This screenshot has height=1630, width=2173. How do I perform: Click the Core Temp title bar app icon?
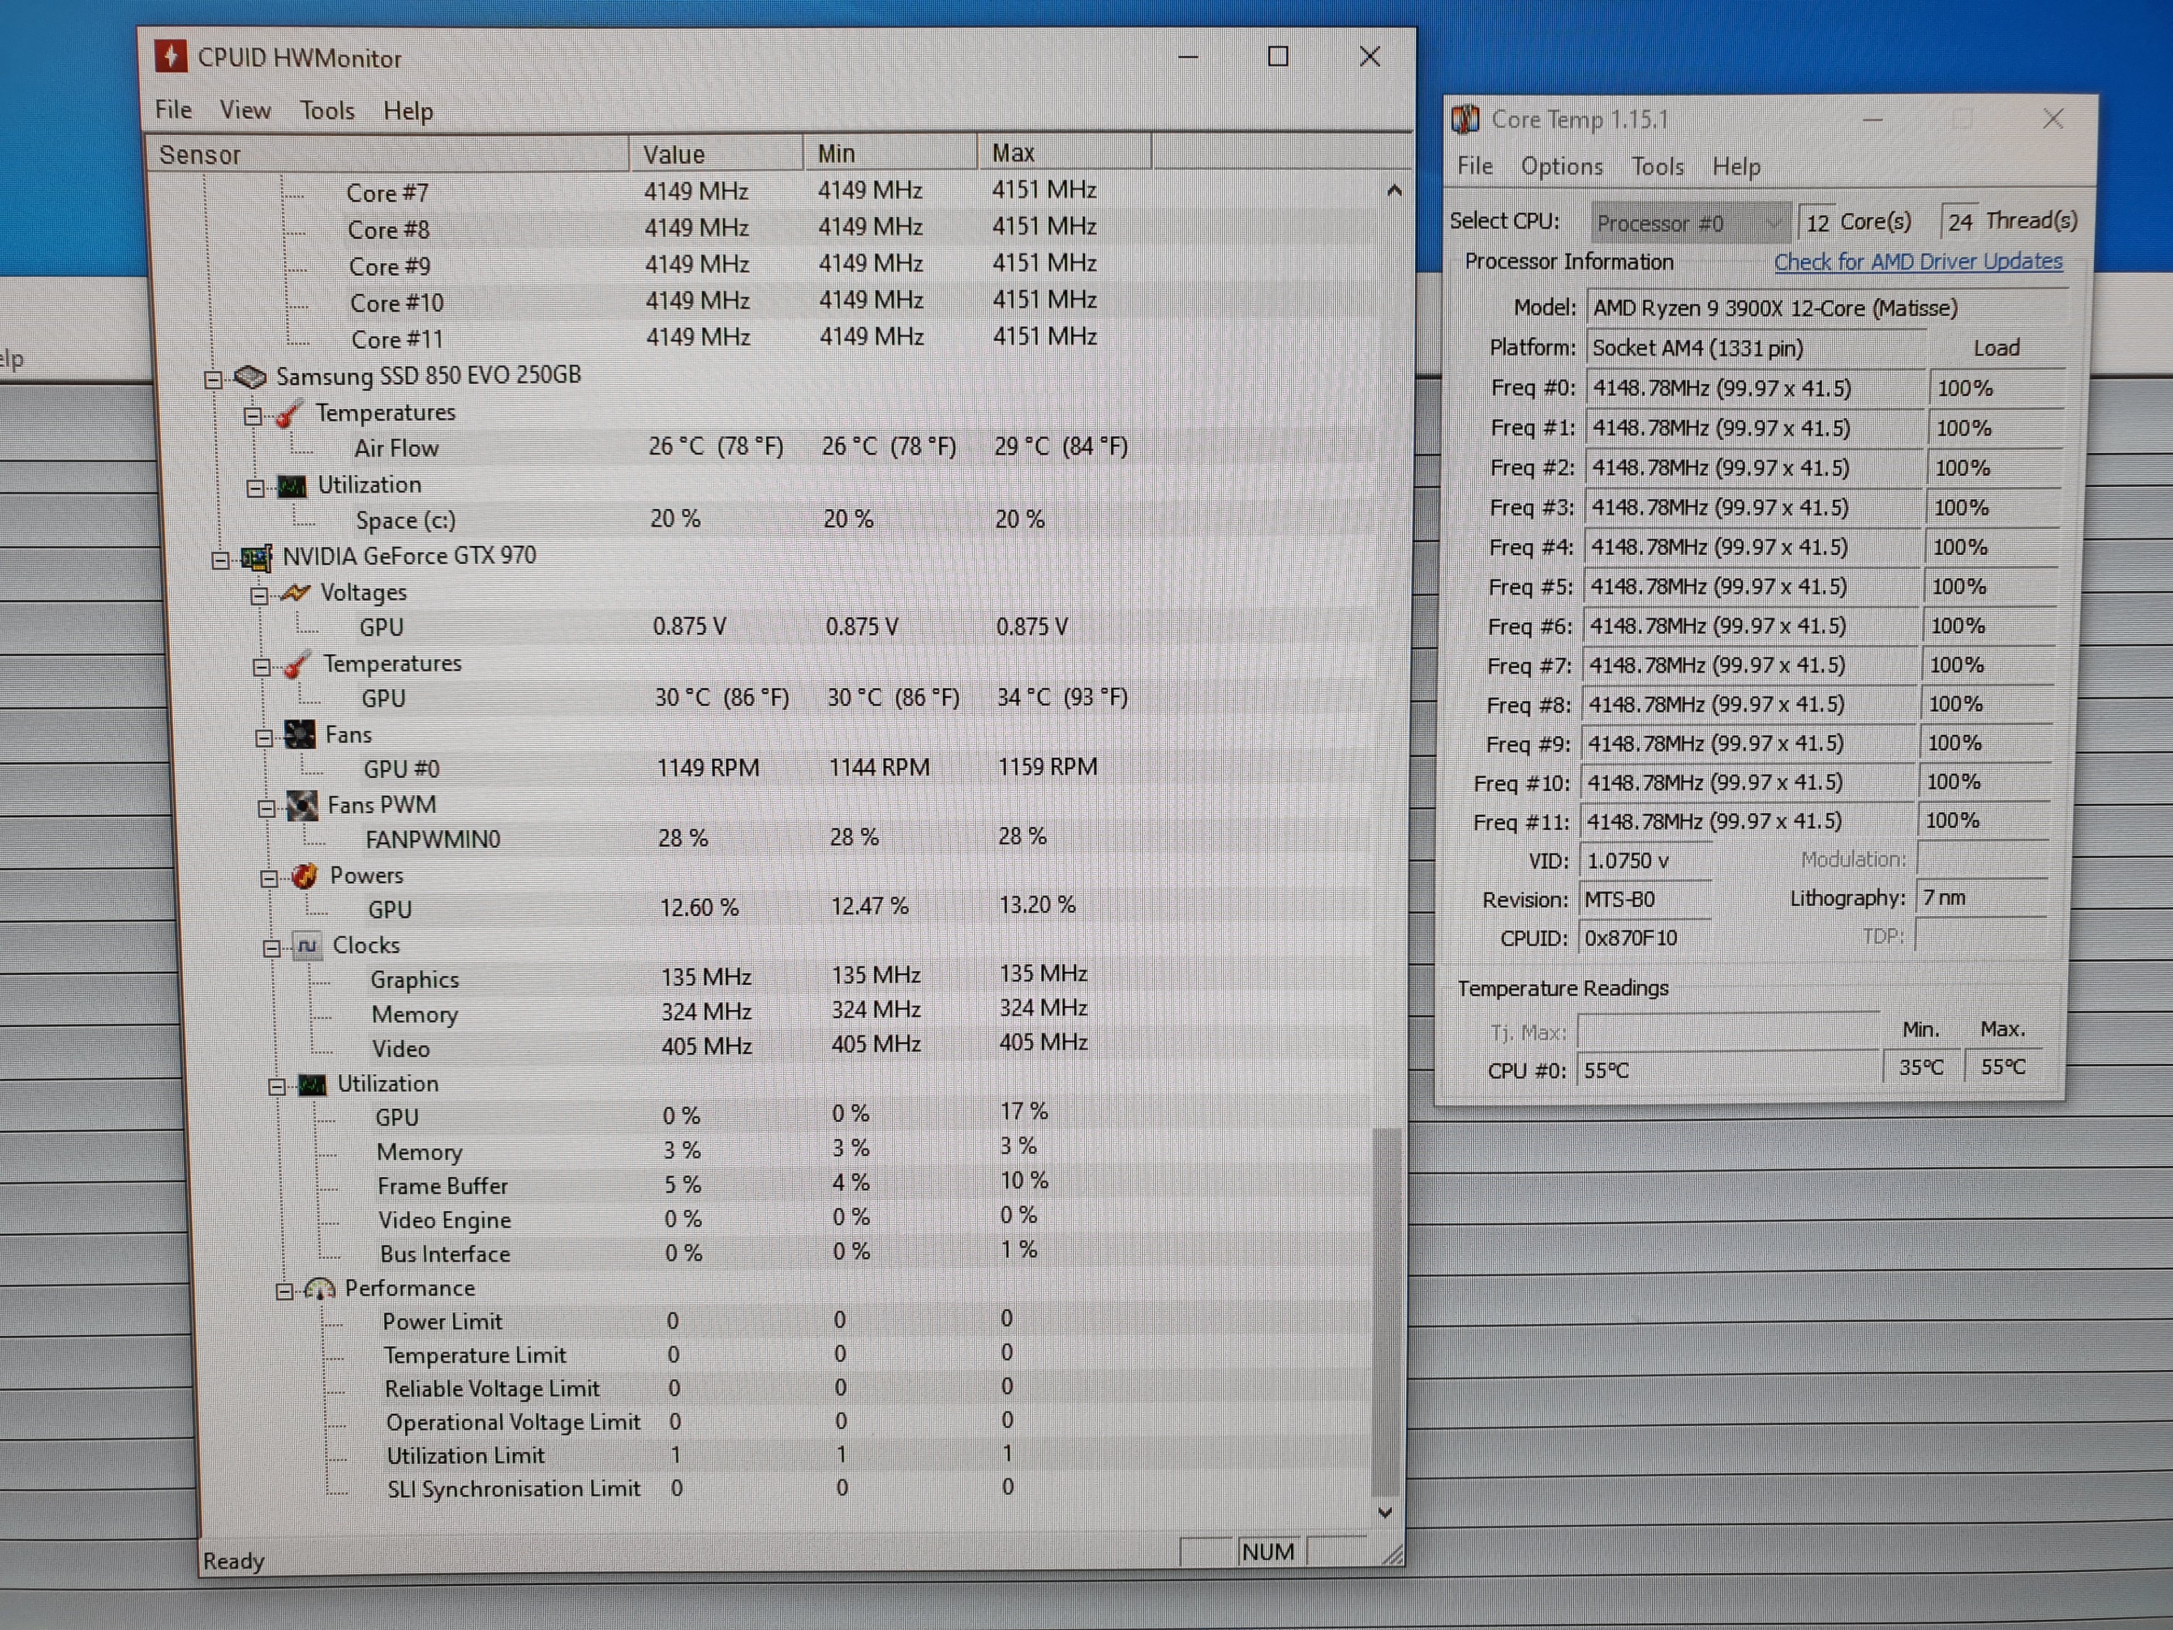[1465, 120]
